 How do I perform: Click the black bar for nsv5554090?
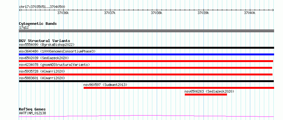point(146,48)
